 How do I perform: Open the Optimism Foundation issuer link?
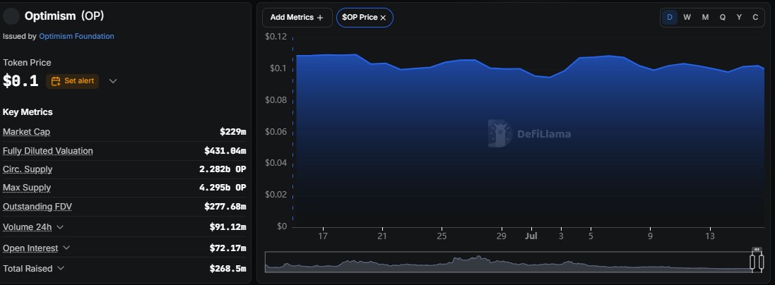click(76, 36)
